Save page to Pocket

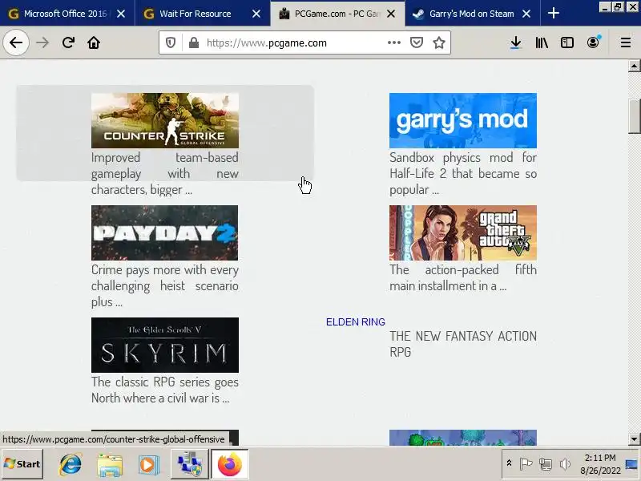416,42
